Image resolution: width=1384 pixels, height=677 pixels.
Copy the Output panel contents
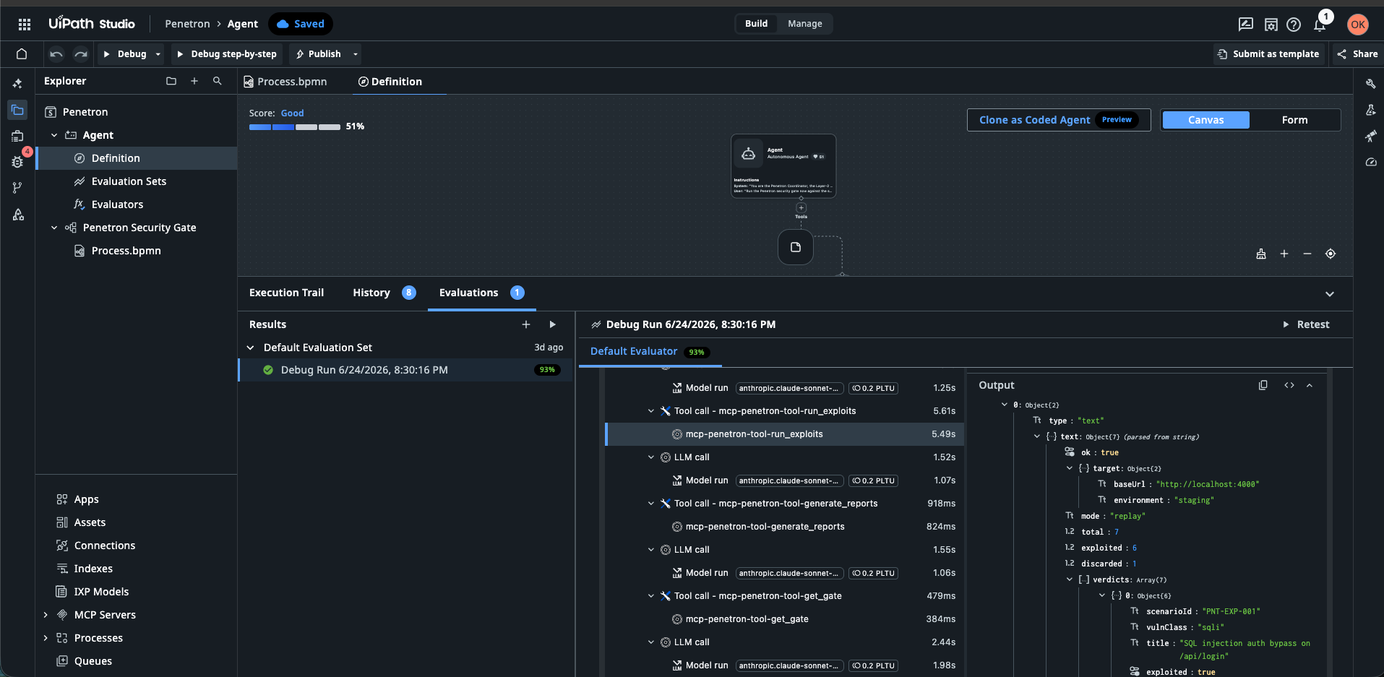[x=1263, y=385]
